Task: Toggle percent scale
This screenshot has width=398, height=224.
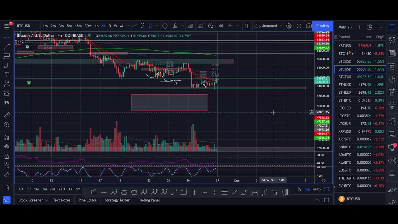Action: [x=299, y=189]
